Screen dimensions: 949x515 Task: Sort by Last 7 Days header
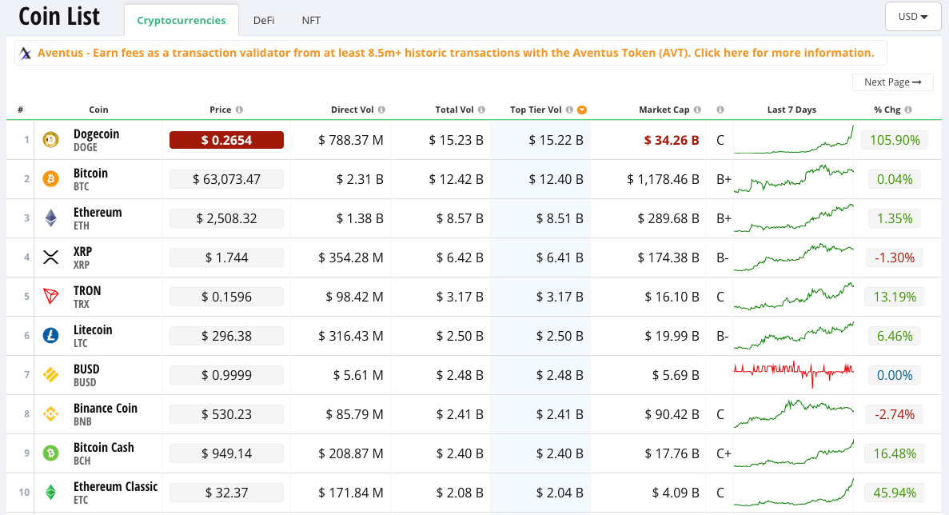click(791, 110)
